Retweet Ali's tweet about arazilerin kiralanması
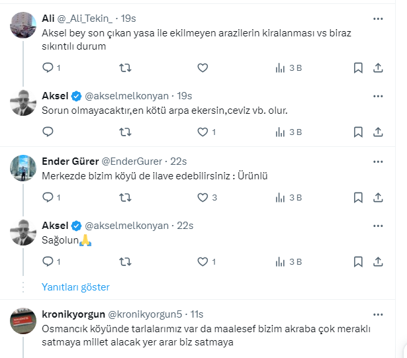The height and width of the screenshot is (358, 407). [x=124, y=67]
